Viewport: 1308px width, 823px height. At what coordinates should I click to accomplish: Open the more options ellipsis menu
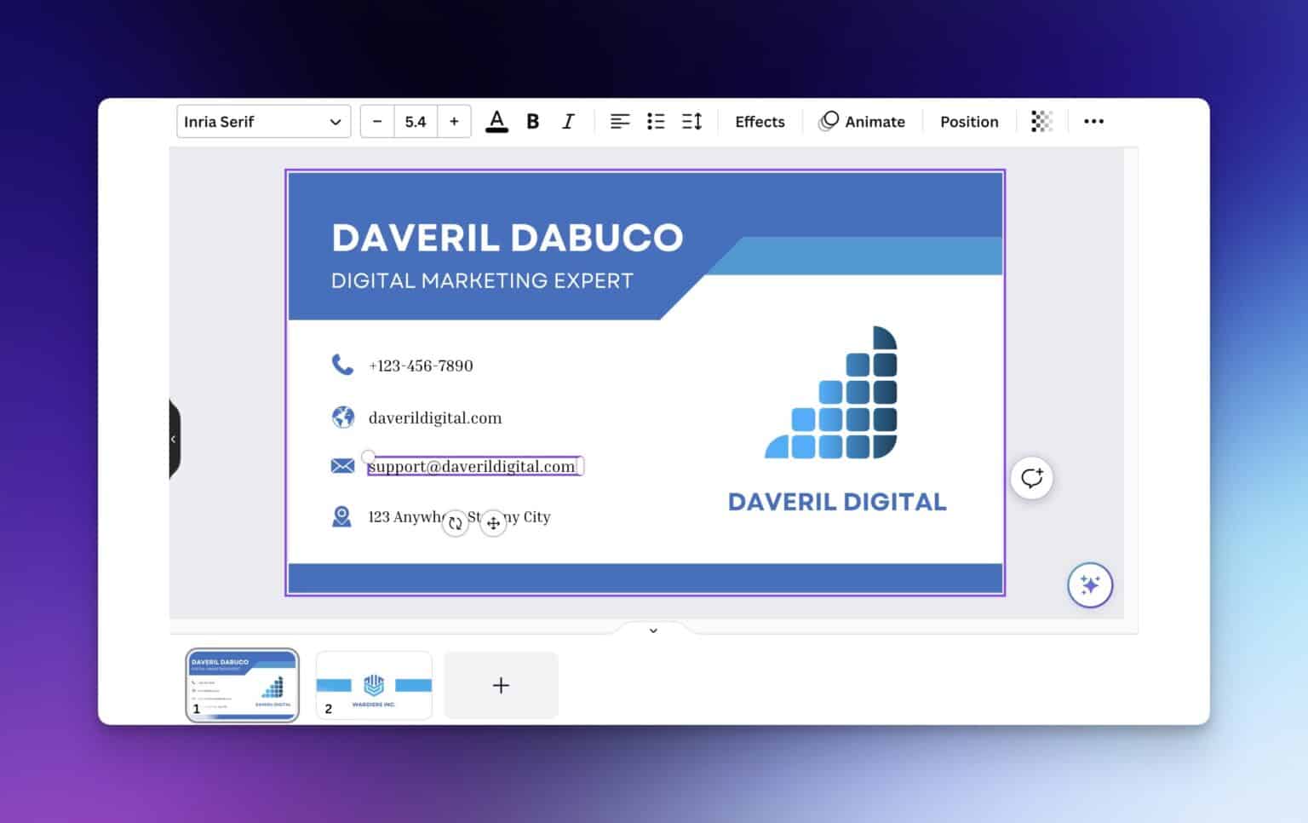(1093, 121)
